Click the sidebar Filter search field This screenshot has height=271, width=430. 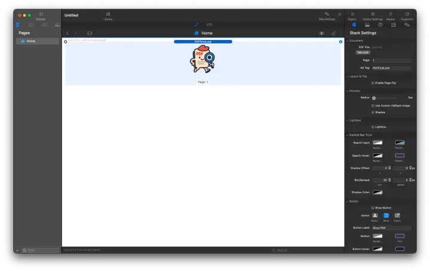[x=41, y=250]
